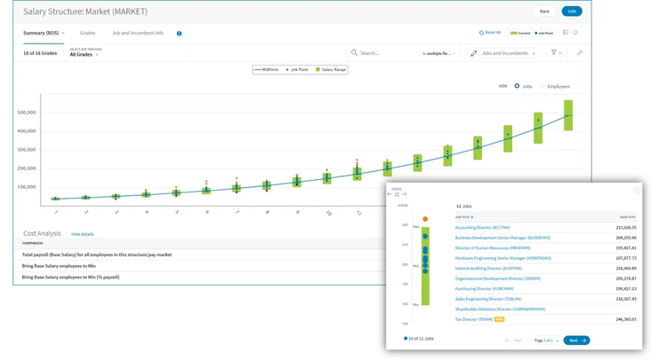
Task: Click the panel layout icon near Job Point
Action: [566, 32]
